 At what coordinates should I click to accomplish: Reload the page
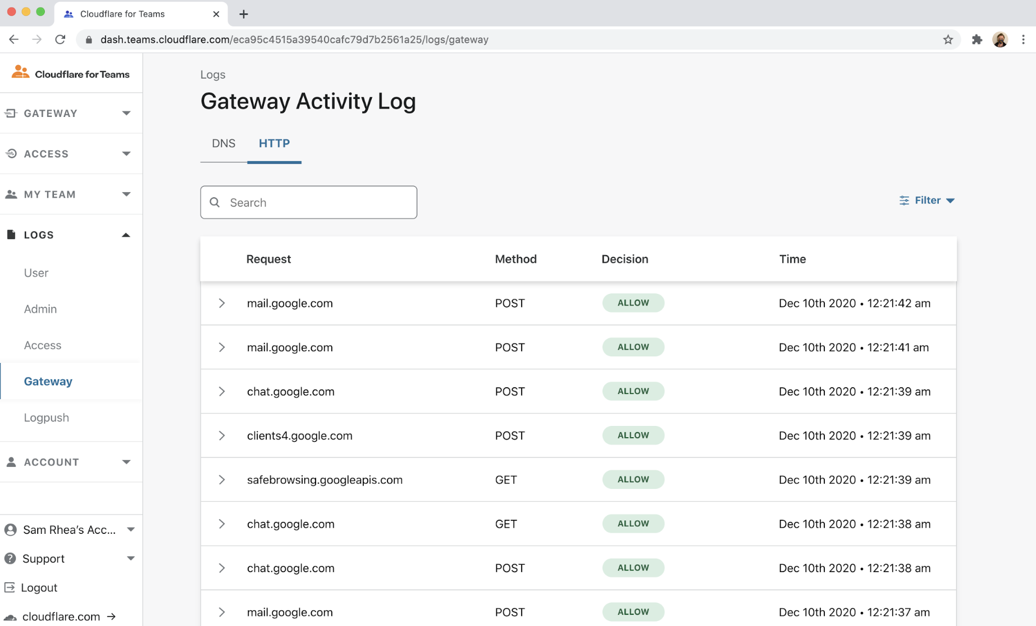coord(60,39)
